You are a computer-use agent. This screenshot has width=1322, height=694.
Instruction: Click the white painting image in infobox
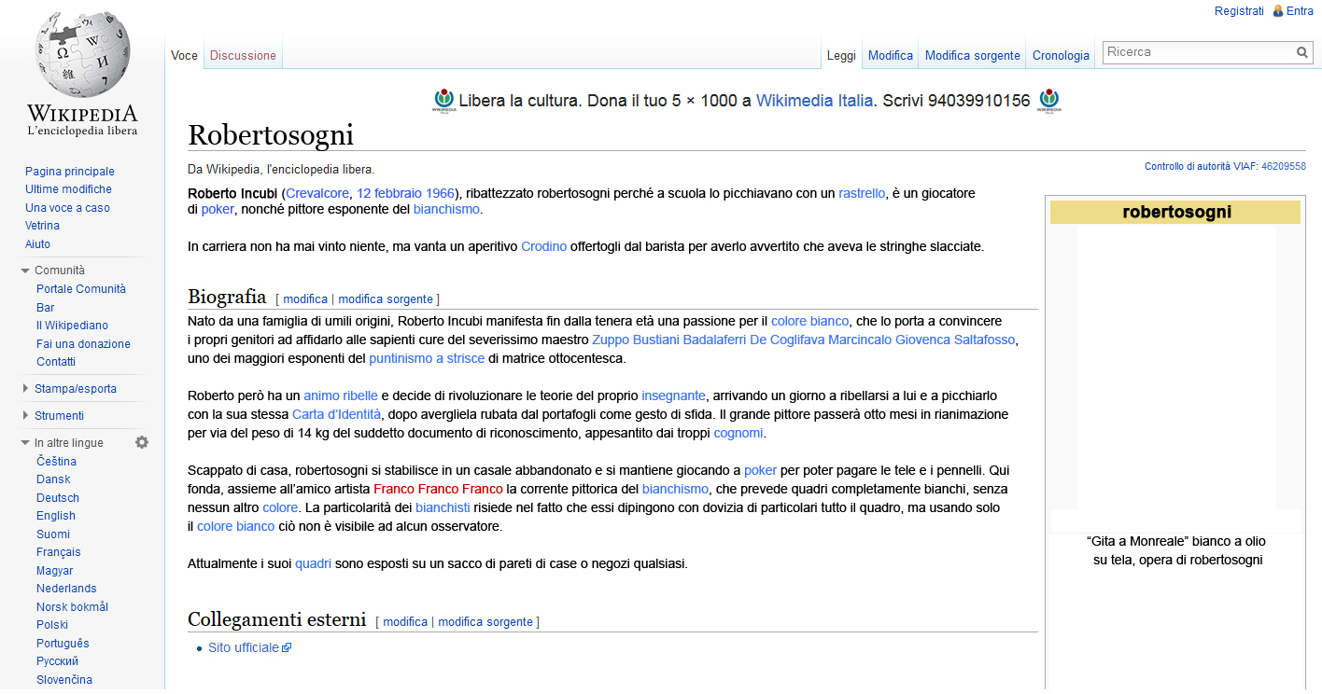point(1176,368)
